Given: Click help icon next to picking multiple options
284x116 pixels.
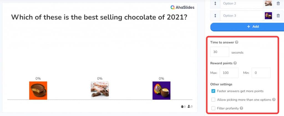Looking at the screenshot, I should coord(274,100).
